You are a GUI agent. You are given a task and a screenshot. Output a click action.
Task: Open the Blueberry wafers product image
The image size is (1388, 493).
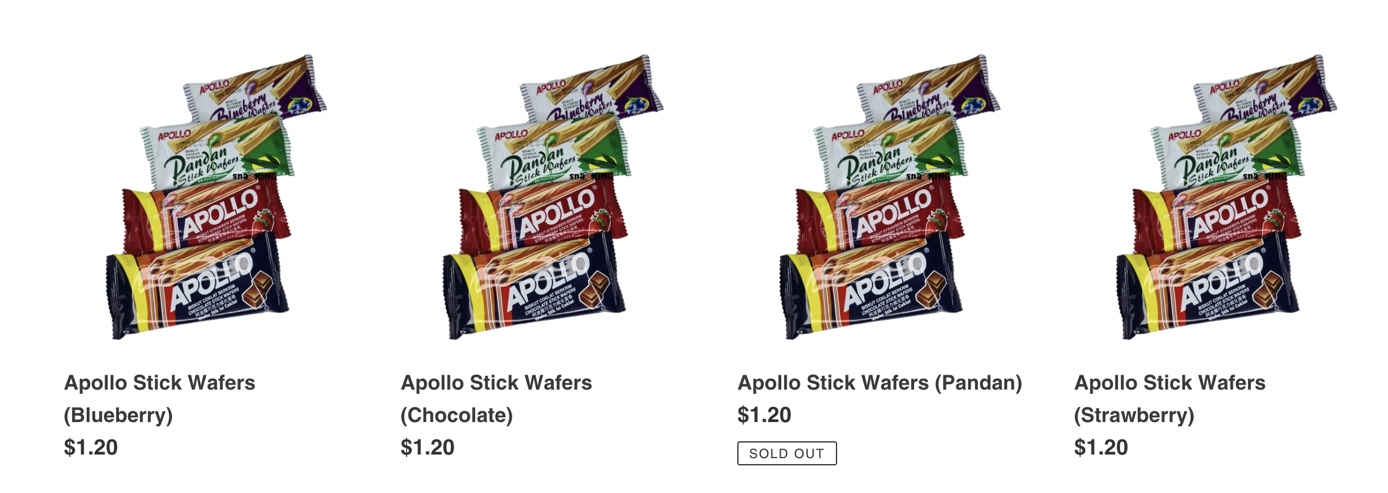click(x=216, y=197)
